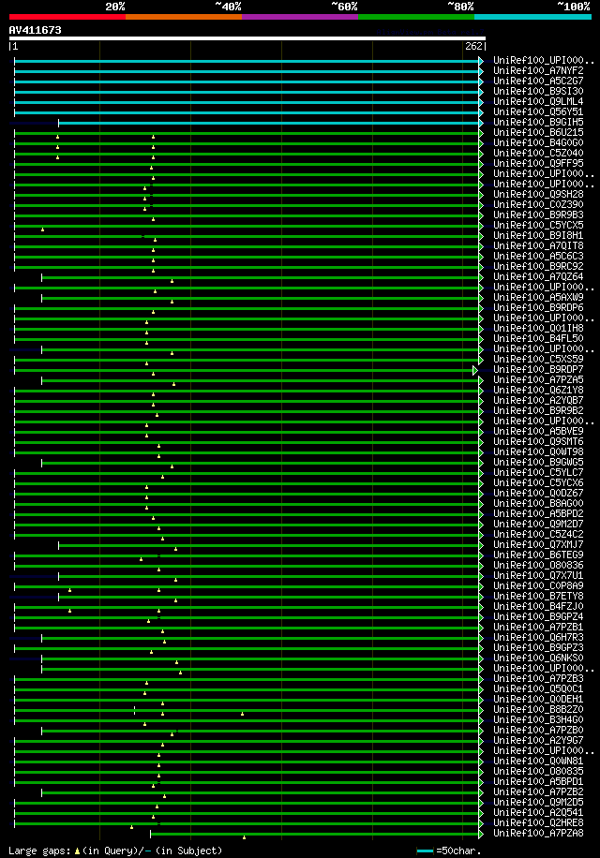Select label UniRef100_Q2HRE8
Viewport: 600px width, 858px height.
point(538,823)
